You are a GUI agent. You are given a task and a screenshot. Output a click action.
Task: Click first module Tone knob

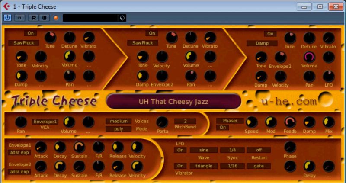click(x=21, y=57)
